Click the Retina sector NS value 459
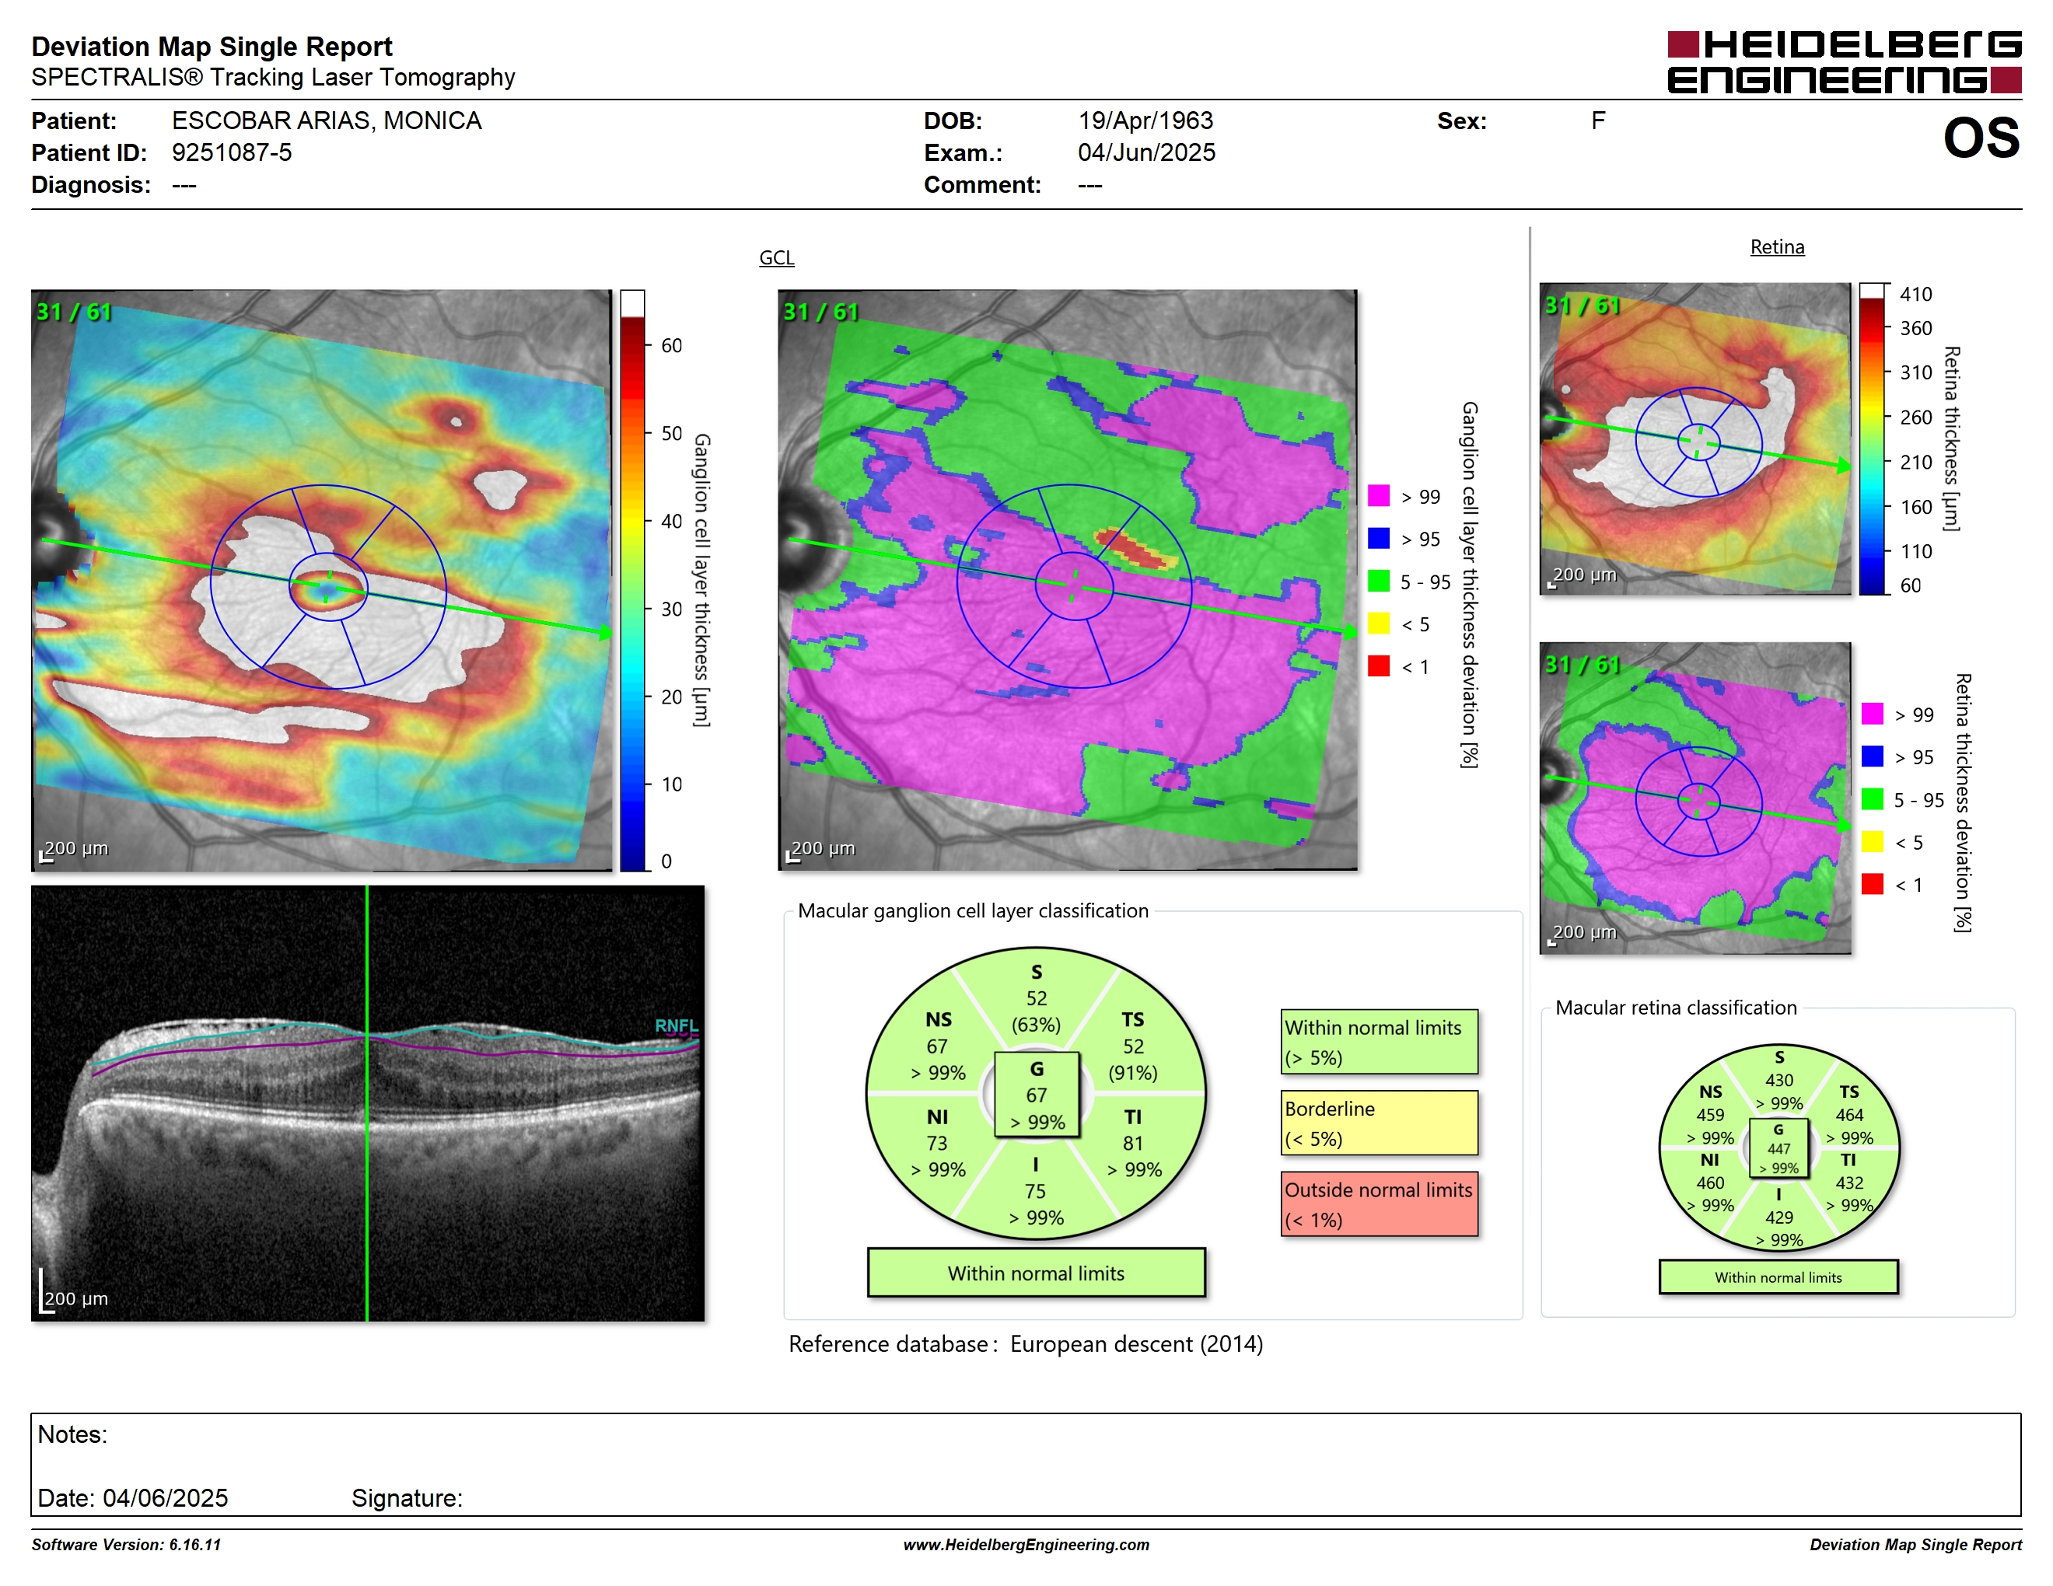This screenshot has height=1586, width=2053. [x=1710, y=1114]
